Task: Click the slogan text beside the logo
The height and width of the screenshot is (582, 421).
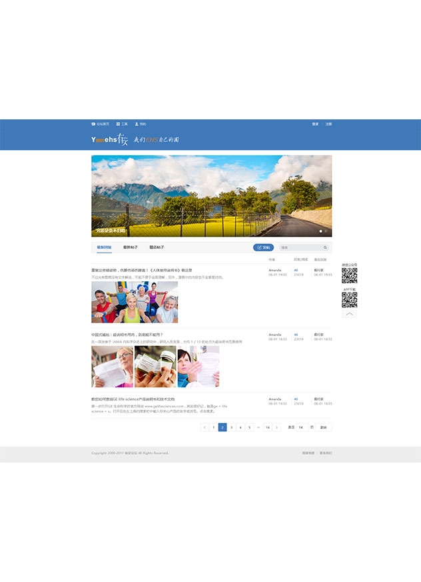Action: coord(156,139)
